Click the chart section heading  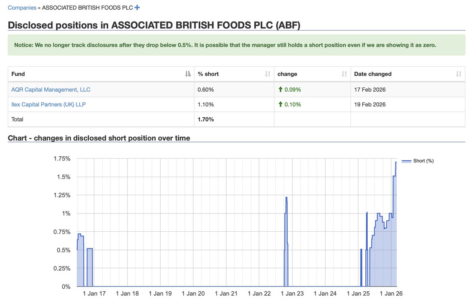[x=99, y=138]
